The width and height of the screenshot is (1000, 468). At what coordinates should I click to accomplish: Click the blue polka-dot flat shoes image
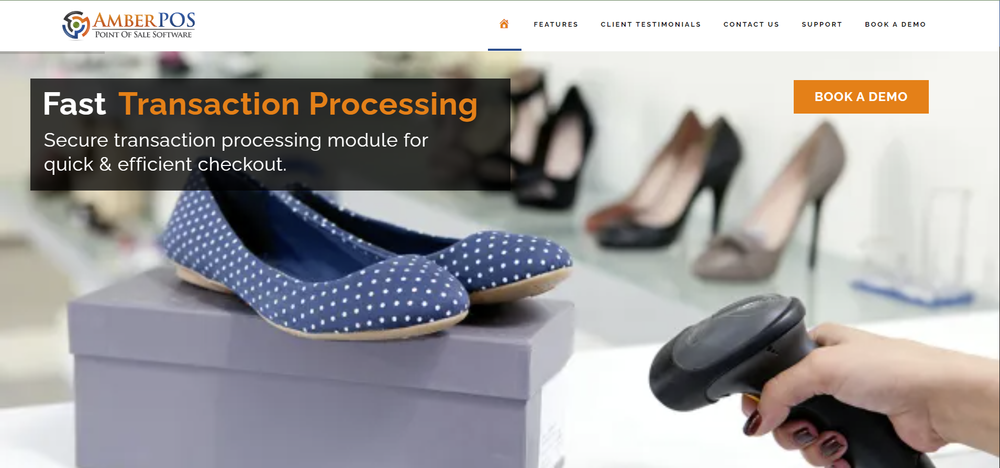(366, 262)
